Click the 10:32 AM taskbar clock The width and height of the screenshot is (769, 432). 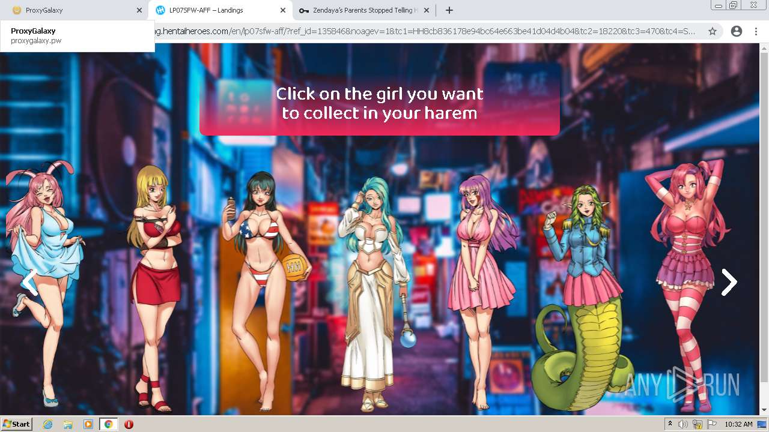[738, 424]
